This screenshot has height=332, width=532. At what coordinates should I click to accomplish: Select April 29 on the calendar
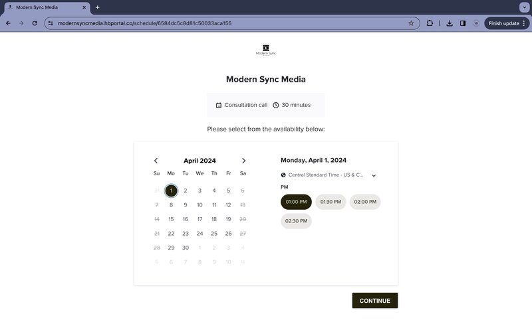click(x=171, y=248)
